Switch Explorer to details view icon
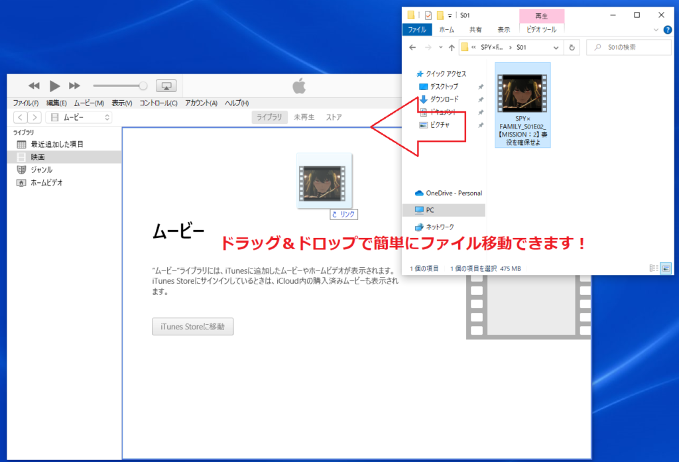This screenshot has width=679, height=462. (x=653, y=268)
